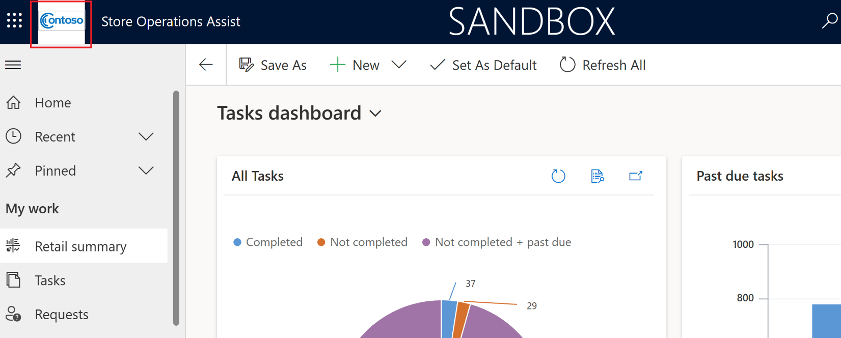Toggle Not completed + past due legend
Viewport: 841px width, 338px height.
click(497, 242)
